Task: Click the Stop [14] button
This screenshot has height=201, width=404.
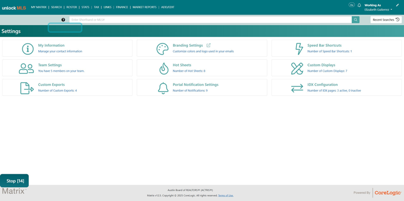Action: (x=14, y=181)
